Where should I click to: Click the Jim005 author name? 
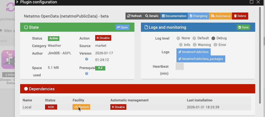tap(54, 53)
